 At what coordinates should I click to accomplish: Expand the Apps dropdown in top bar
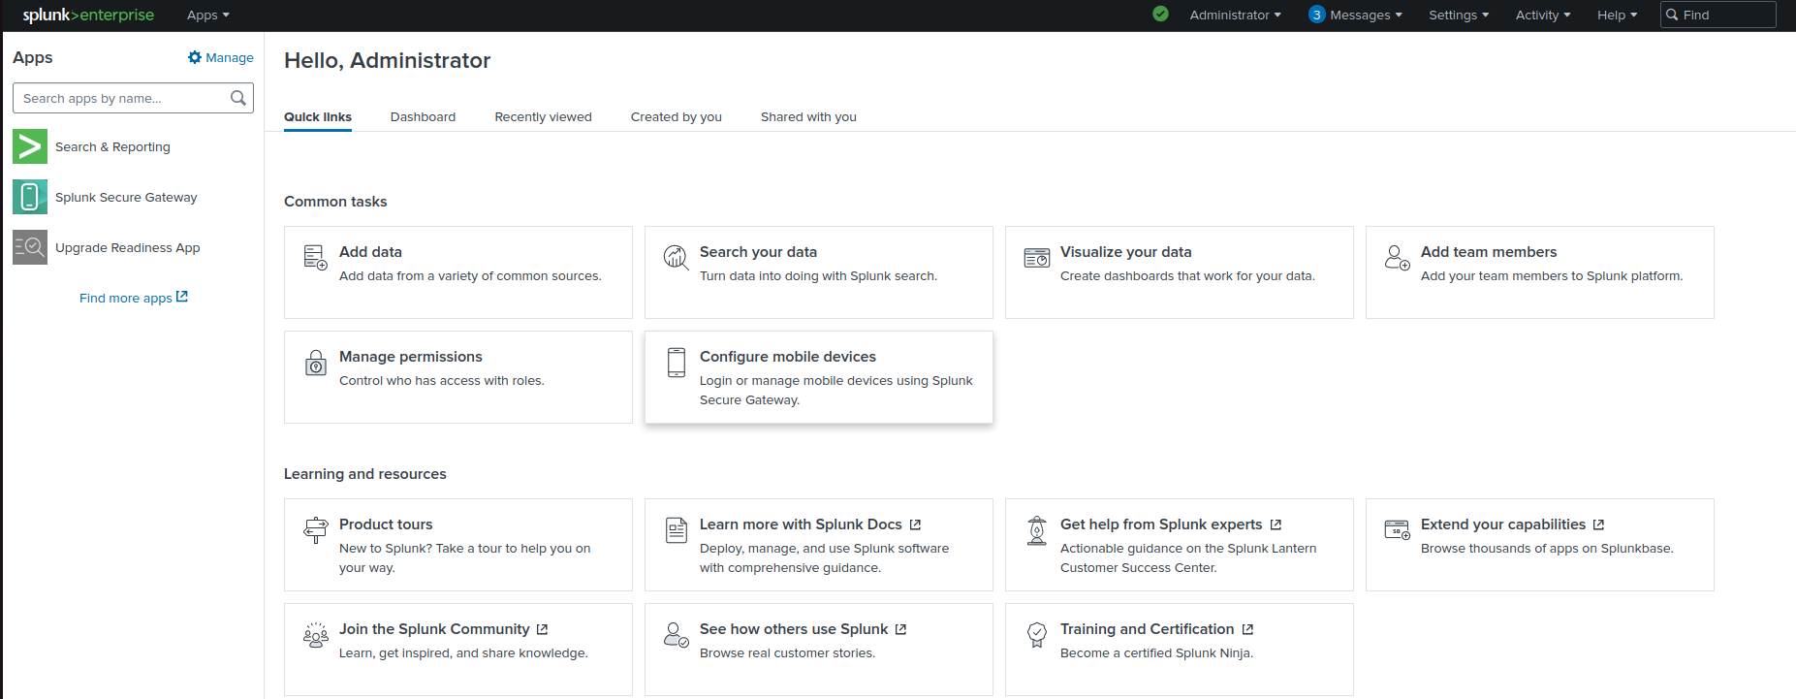coord(207,15)
